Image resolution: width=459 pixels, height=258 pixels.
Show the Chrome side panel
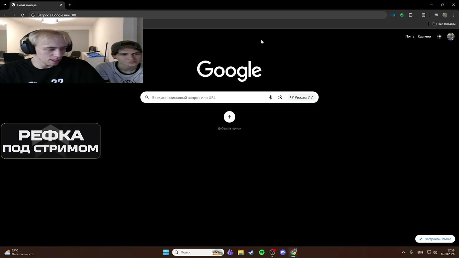tap(423, 15)
